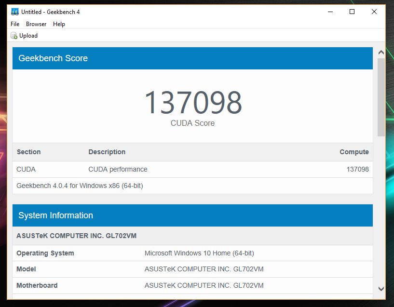Click the 137098 value in Compute column
The height and width of the screenshot is (307, 394).
(357, 169)
